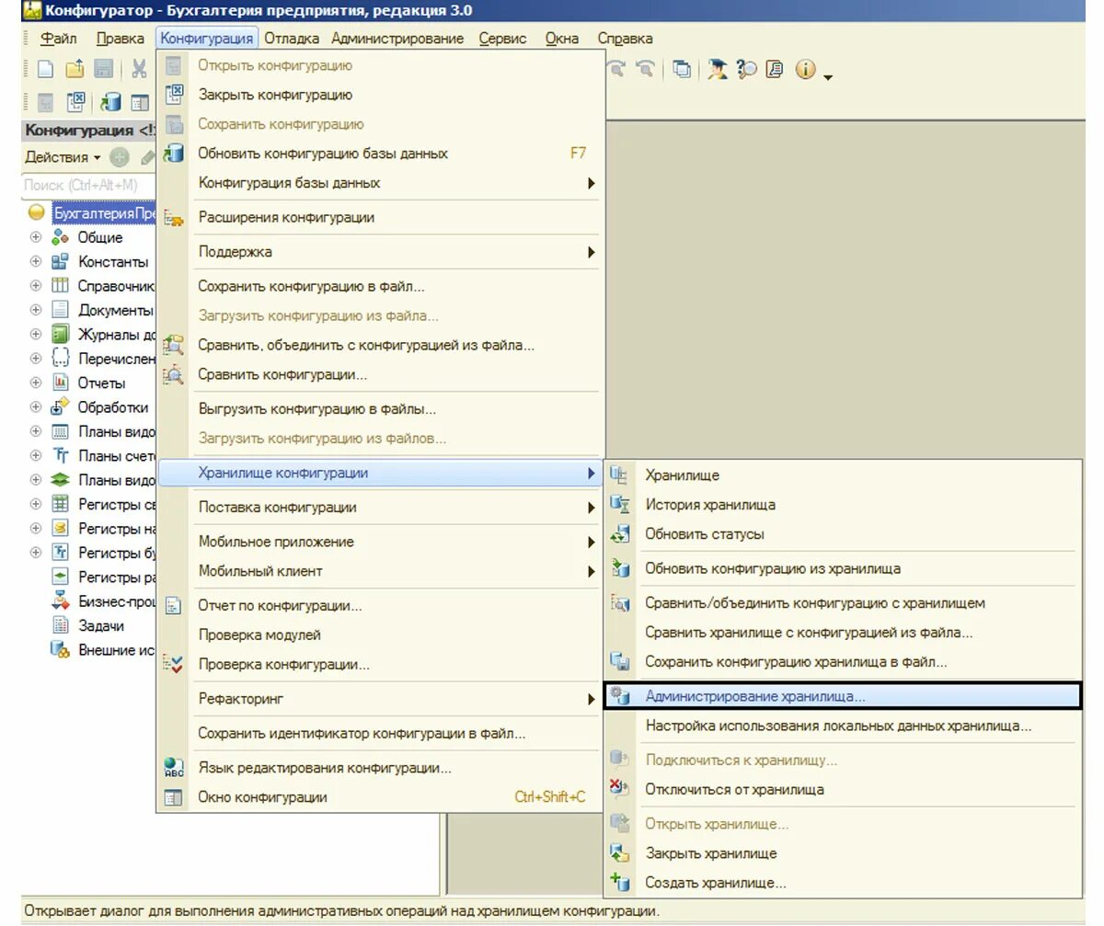The height and width of the screenshot is (926, 1104).
Task: Open the Администрирование menu
Action: [397, 39]
